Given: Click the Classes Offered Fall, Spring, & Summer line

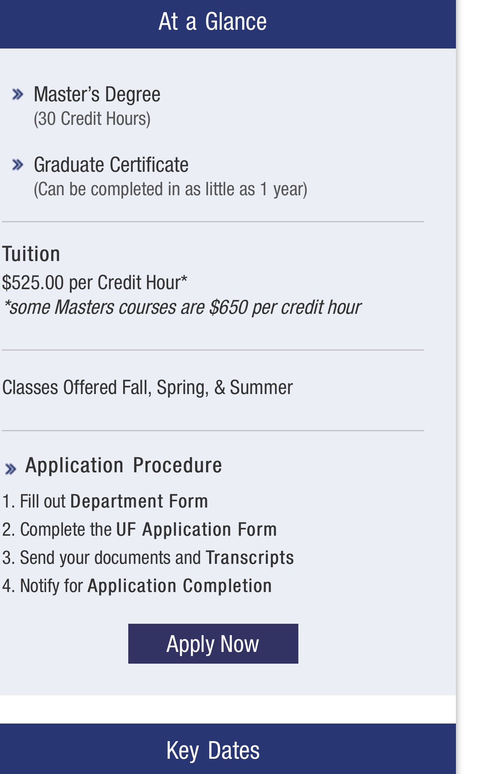Looking at the screenshot, I should tap(147, 387).
